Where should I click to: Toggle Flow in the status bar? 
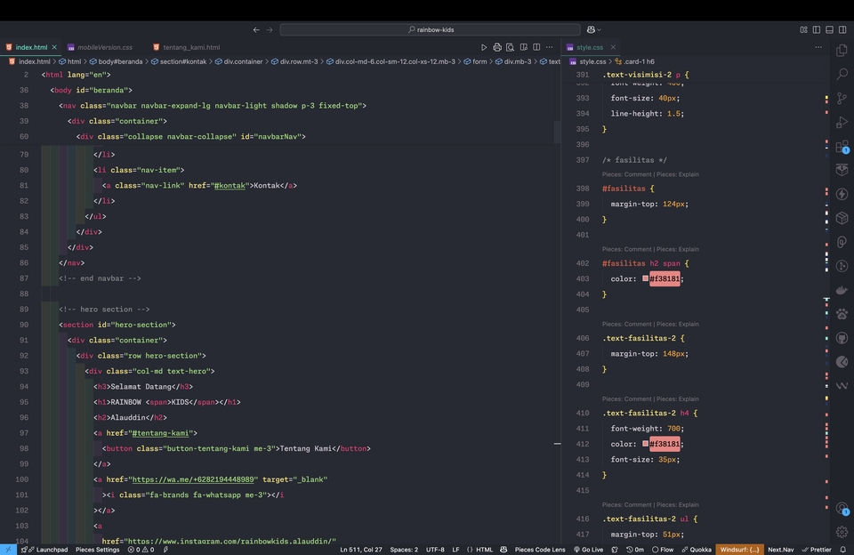tap(662, 550)
